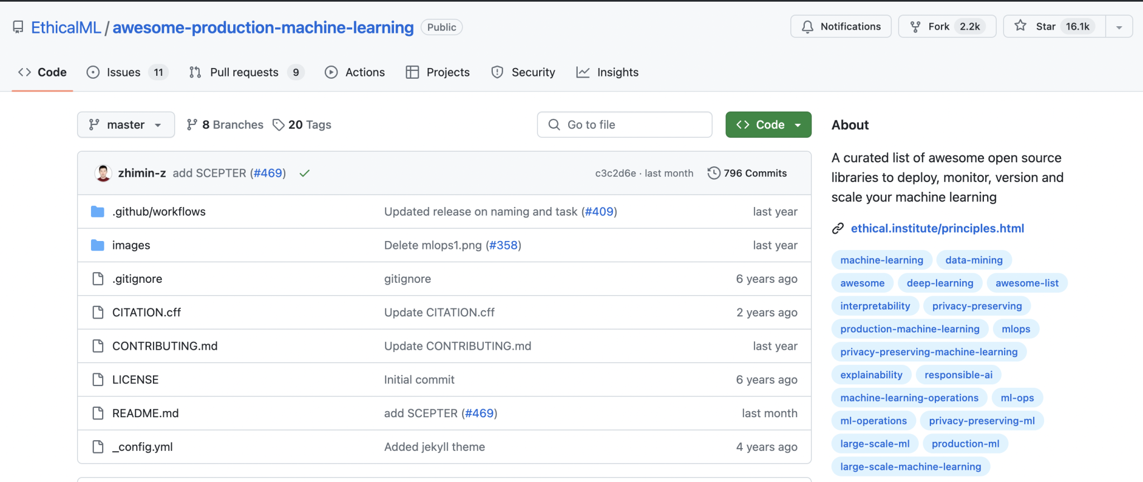This screenshot has width=1143, height=482.
Task: Click zhimin-z's avatar picture
Action: pos(103,173)
